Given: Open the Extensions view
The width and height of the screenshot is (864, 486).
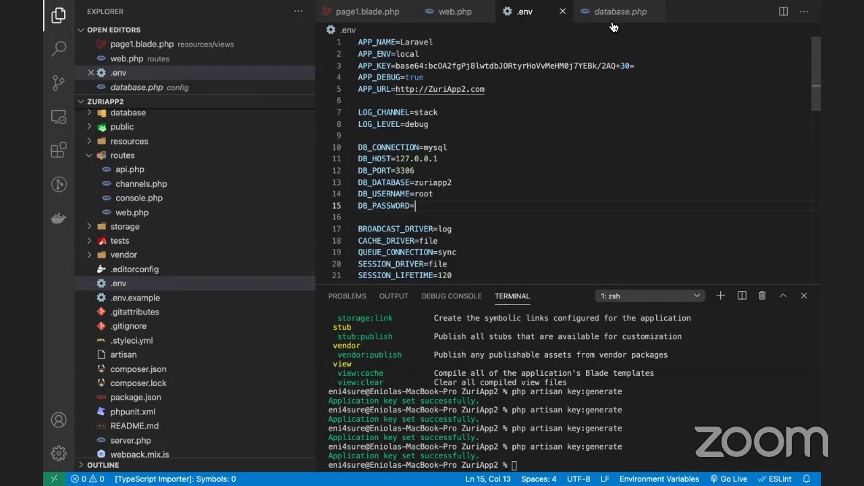Looking at the screenshot, I should pos(59,150).
